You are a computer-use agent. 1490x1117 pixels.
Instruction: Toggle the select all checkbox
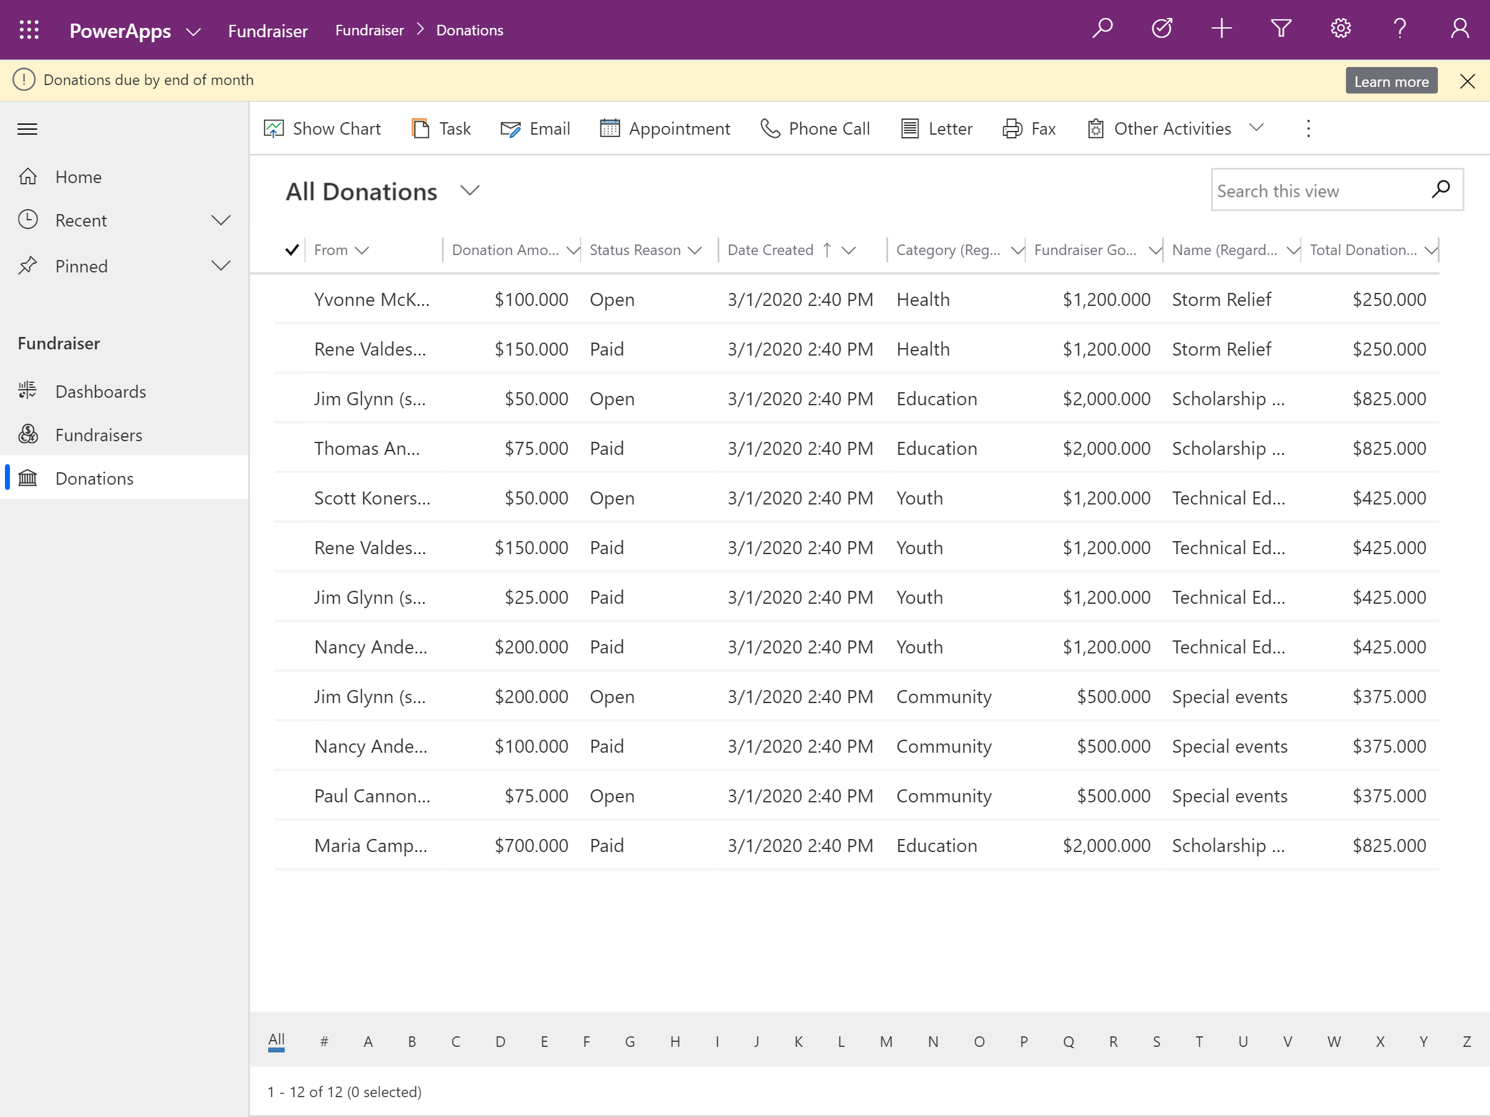coord(291,249)
